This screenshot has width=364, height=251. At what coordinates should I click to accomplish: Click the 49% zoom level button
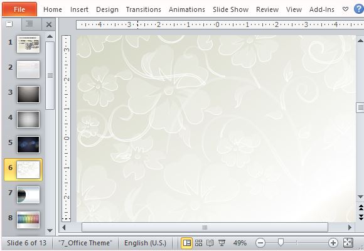point(240,243)
